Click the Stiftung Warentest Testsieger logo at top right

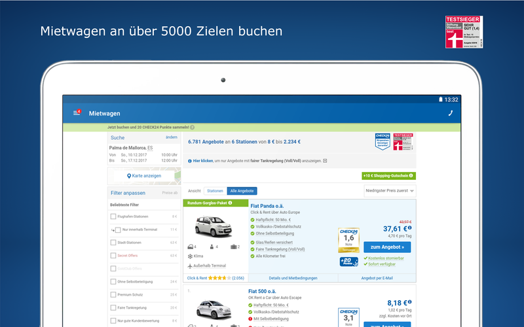(464, 32)
